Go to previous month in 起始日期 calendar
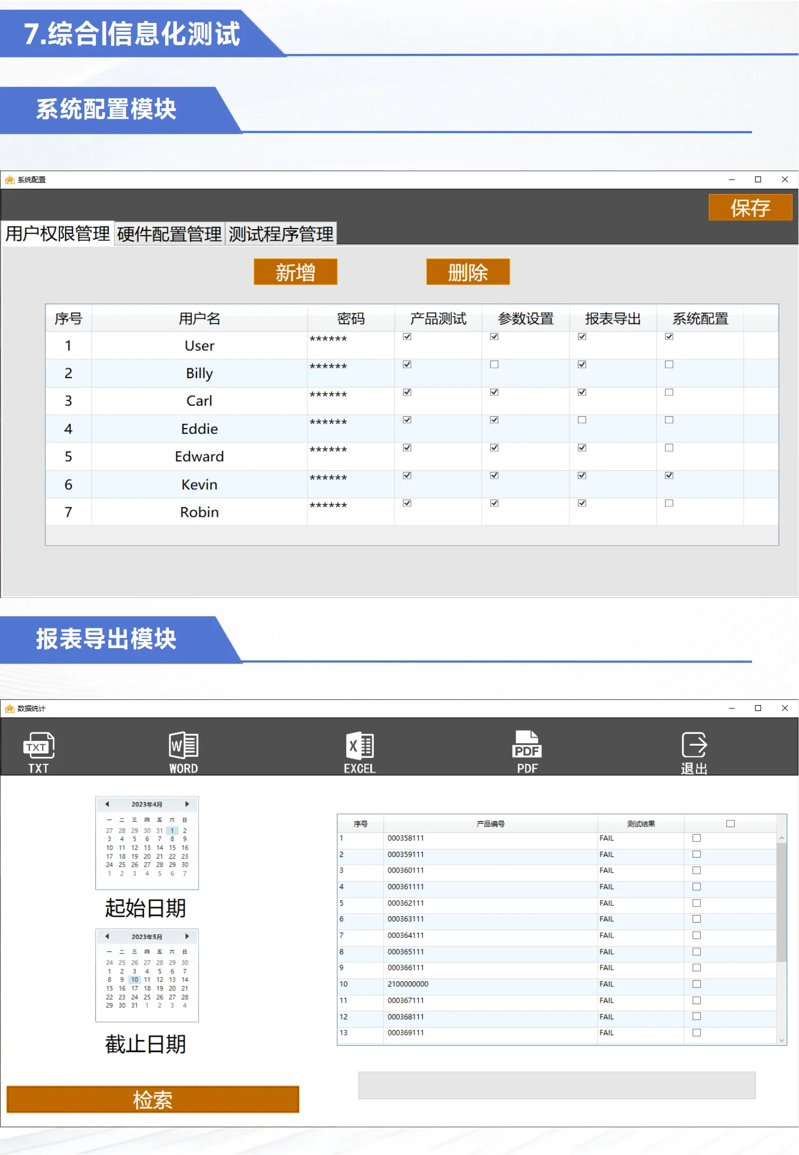This screenshot has height=1155, width=799. tap(107, 804)
